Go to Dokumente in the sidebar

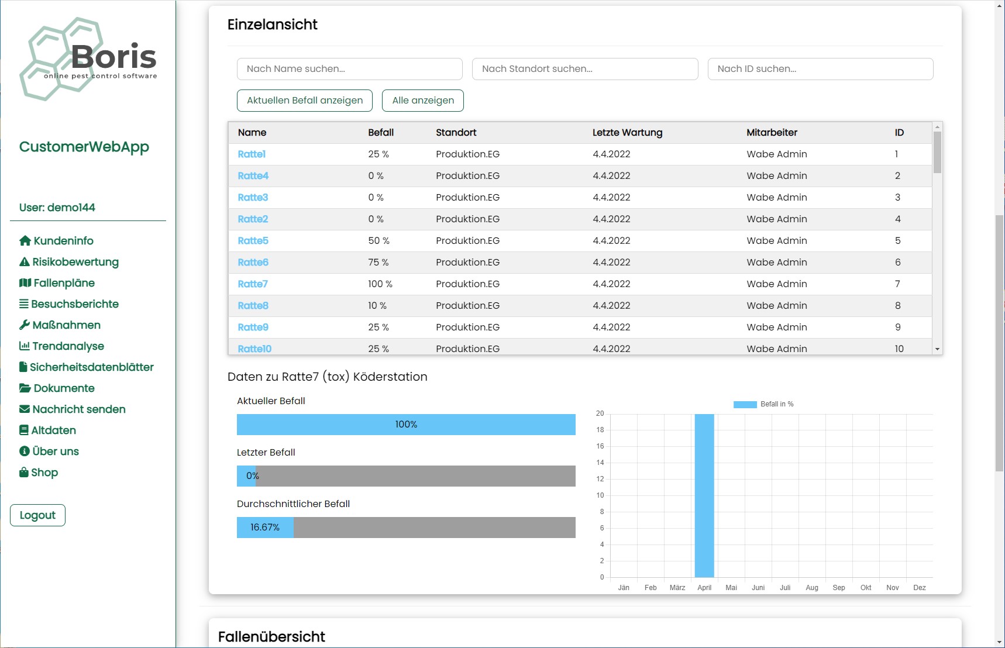[64, 388]
